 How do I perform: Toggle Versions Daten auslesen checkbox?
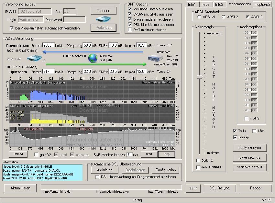pos(130,9)
